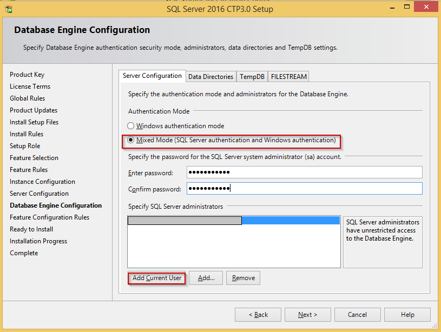Image resolution: width=441 pixels, height=332 pixels.
Task: Switch to the Server Configuration tab
Action: 152,76
